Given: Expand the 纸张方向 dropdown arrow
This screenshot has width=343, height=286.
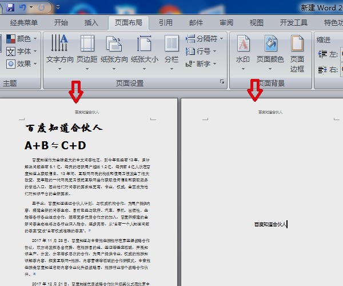Looking at the screenshot, I should point(114,69).
